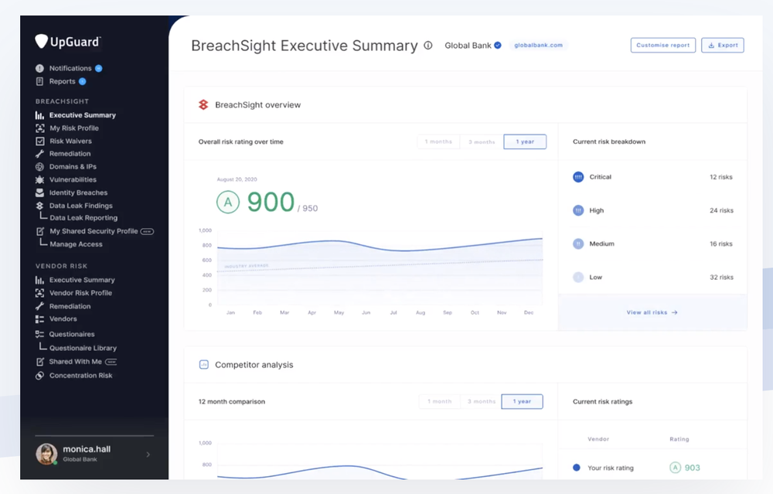Open Notifications alert icon in sidebar
Image resolution: width=773 pixels, height=494 pixels.
39,69
